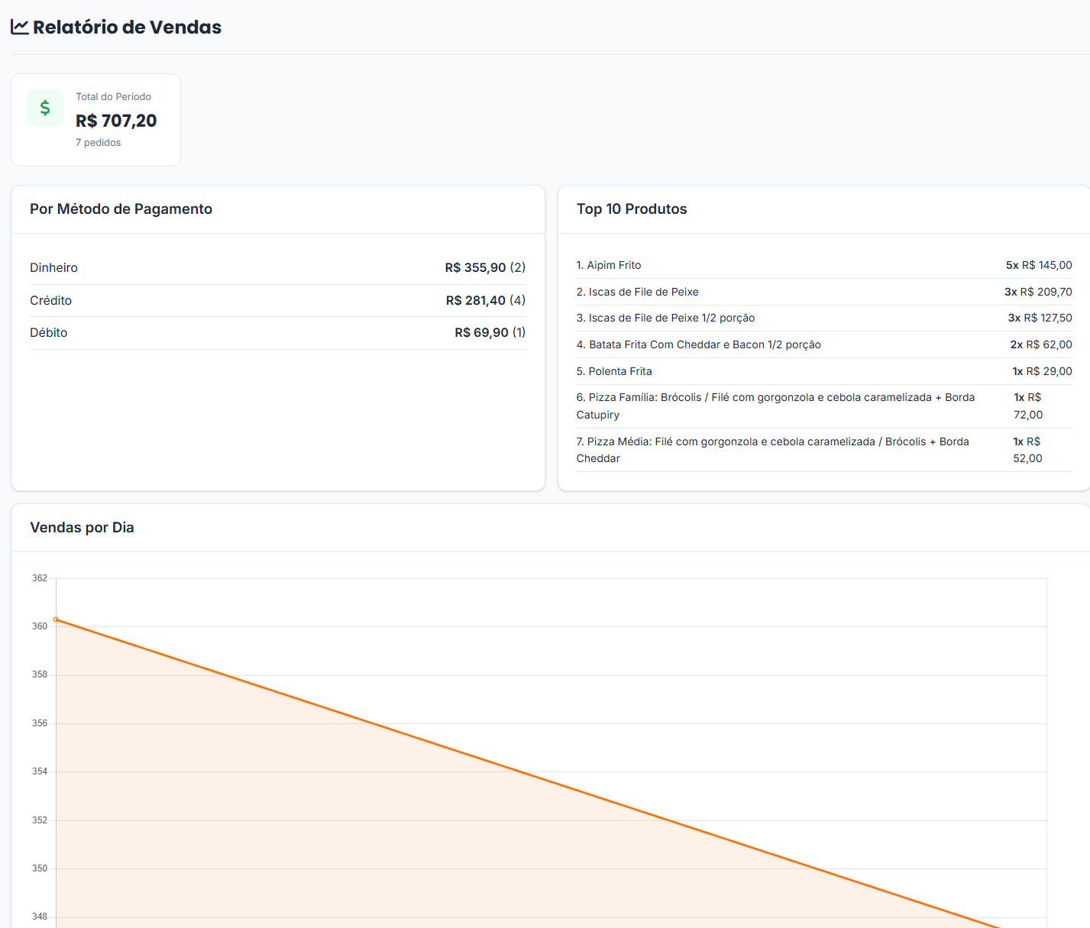Click the "Total do Período" label
Screen dimensions: 1090x928
tap(113, 97)
